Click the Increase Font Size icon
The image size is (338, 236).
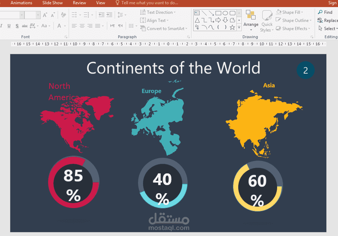(x=45, y=15)
